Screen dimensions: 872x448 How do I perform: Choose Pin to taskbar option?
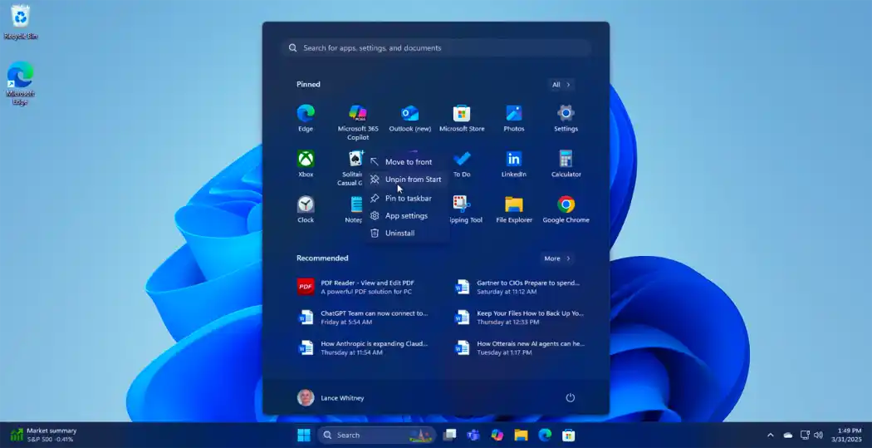click(407, 198)
